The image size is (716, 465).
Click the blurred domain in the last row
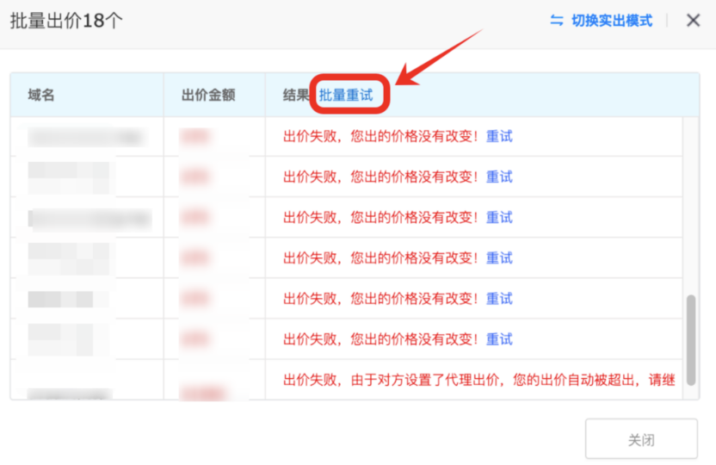[x=69, y=394]
